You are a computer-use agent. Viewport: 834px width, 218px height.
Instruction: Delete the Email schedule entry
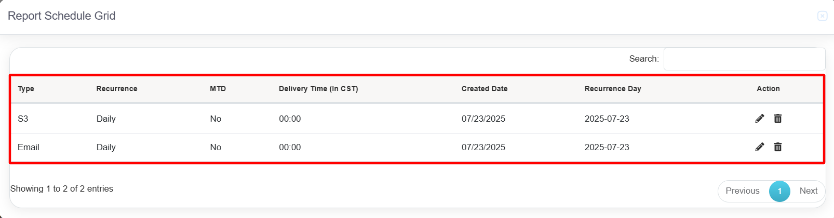[x=778, y=147]
